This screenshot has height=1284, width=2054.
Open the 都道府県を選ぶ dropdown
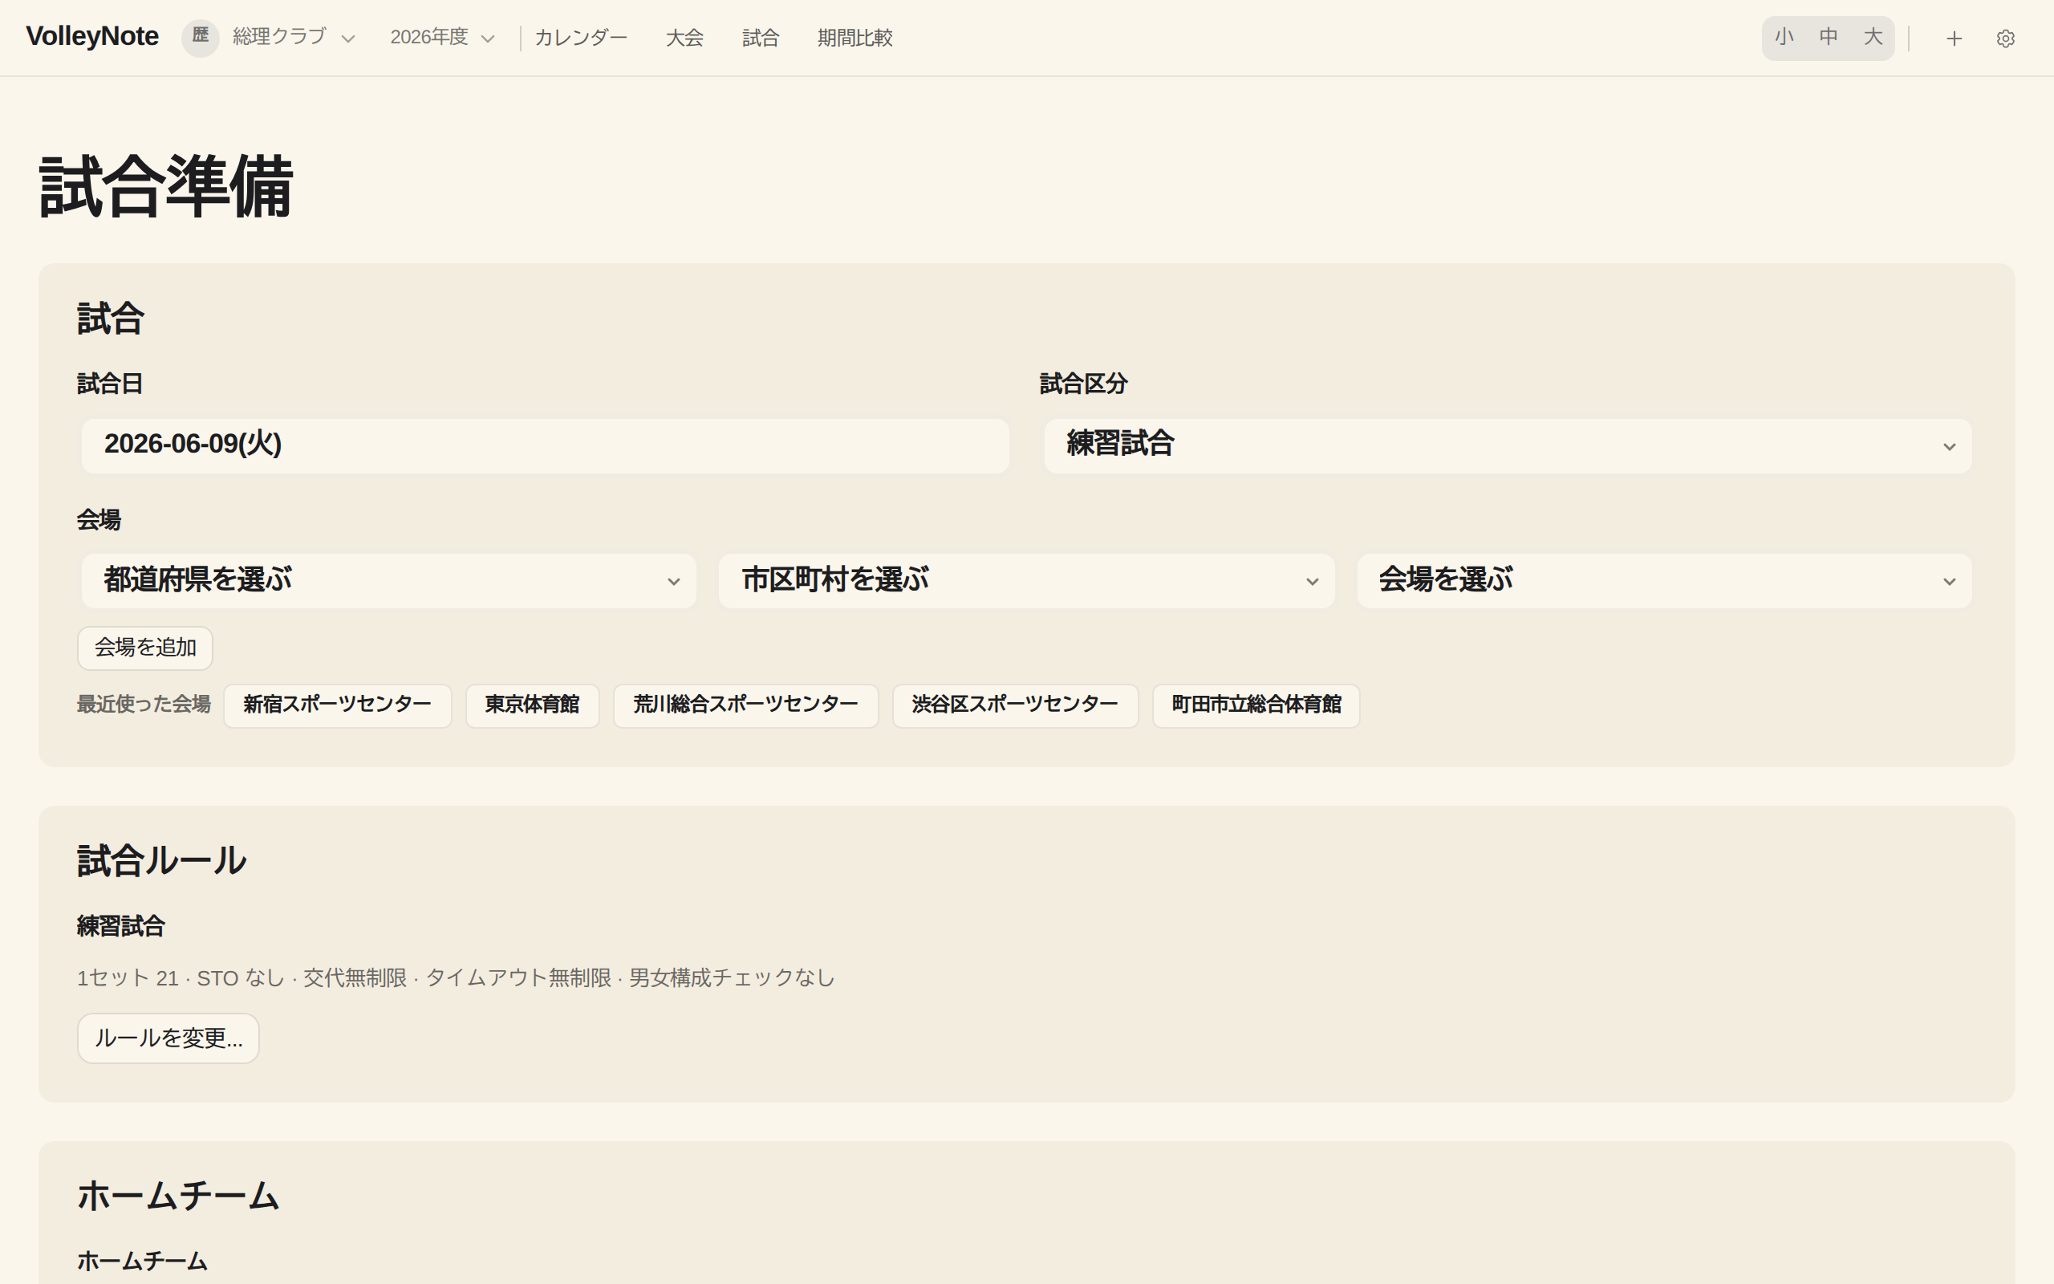click(388, 581)
